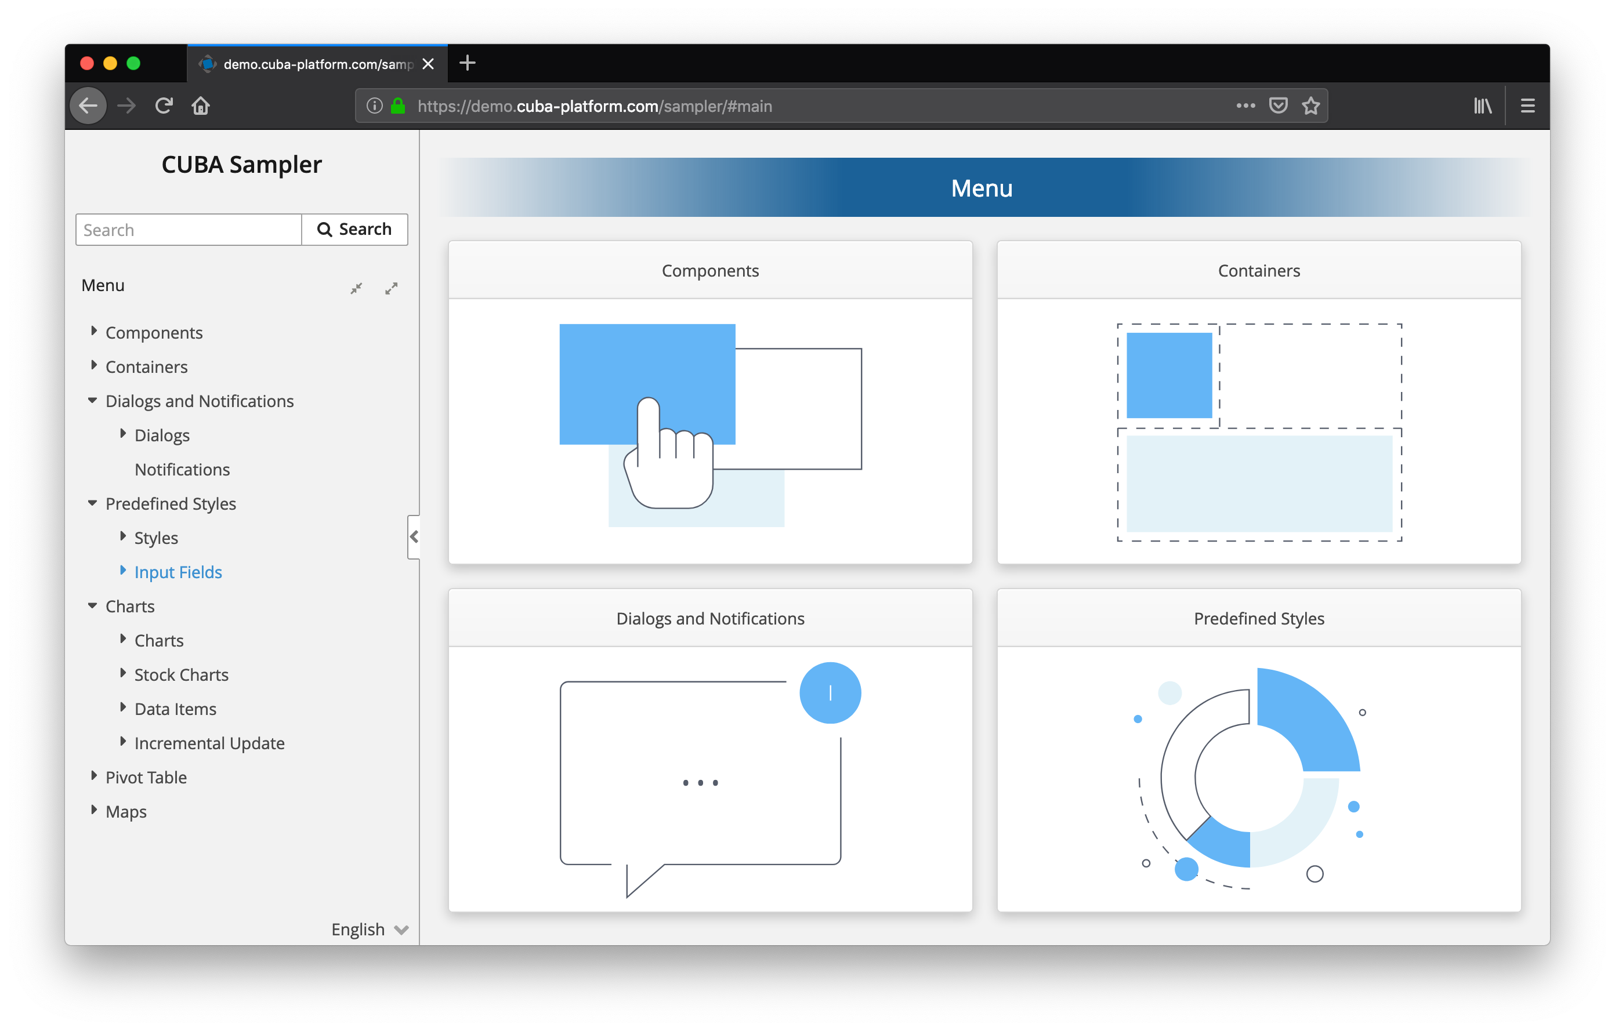Image resolution: width=1615 pixels, height=1031 pixels.
Task: Open a new browser tab
Action: 468,63
